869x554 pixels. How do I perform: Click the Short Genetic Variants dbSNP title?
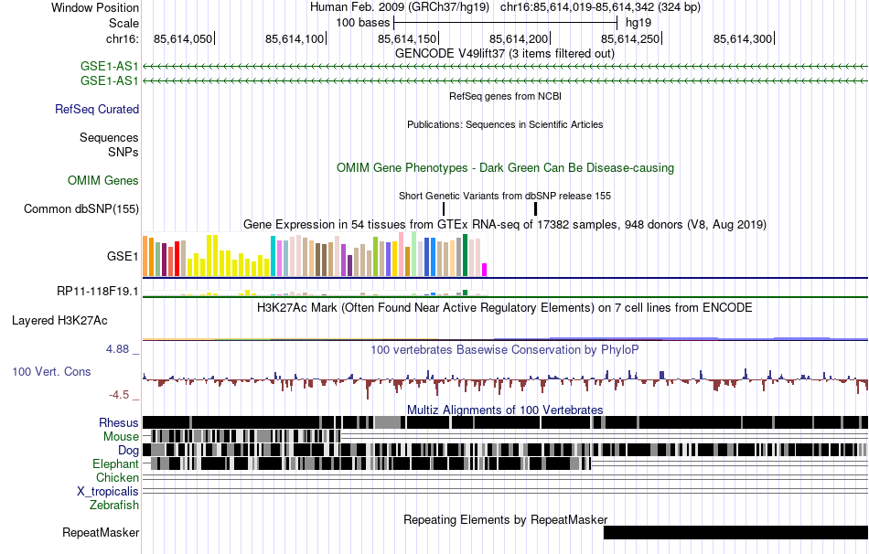[505, 196]
